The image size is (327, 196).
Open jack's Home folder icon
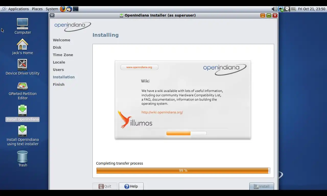(x=22, y=46)
